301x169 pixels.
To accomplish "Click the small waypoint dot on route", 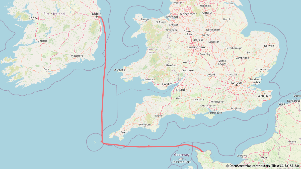I will [x=149, y=146].
